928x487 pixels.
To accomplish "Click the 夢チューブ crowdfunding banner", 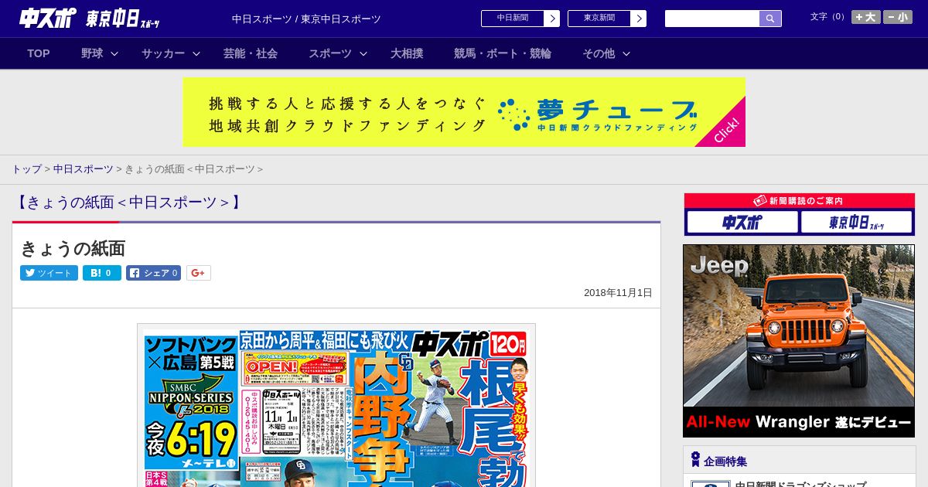I will (464, 112).
